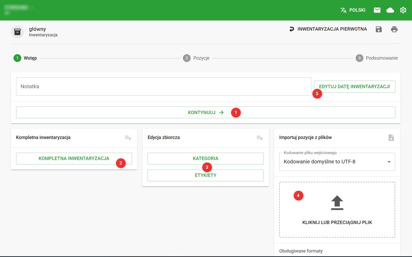Click the save floppy disk icon
The width and height of the screenshot is (412, 257).
(x=378, y=29)
